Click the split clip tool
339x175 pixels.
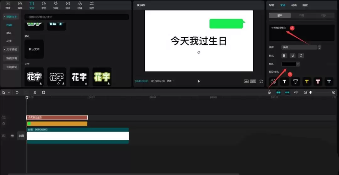[x=35, y=92]
